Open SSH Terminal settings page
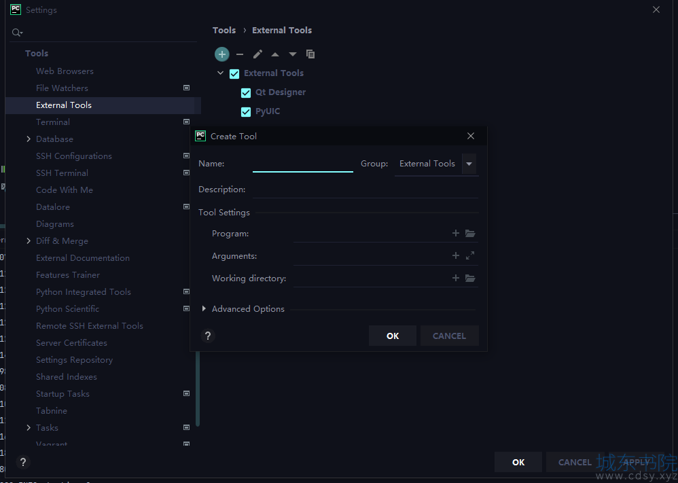The width and height of the screenshot is (678, 483). click(x=62, y=173)
